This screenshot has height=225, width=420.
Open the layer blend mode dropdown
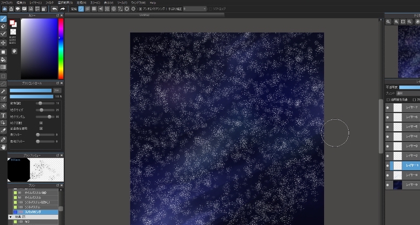tap(407, 93)
